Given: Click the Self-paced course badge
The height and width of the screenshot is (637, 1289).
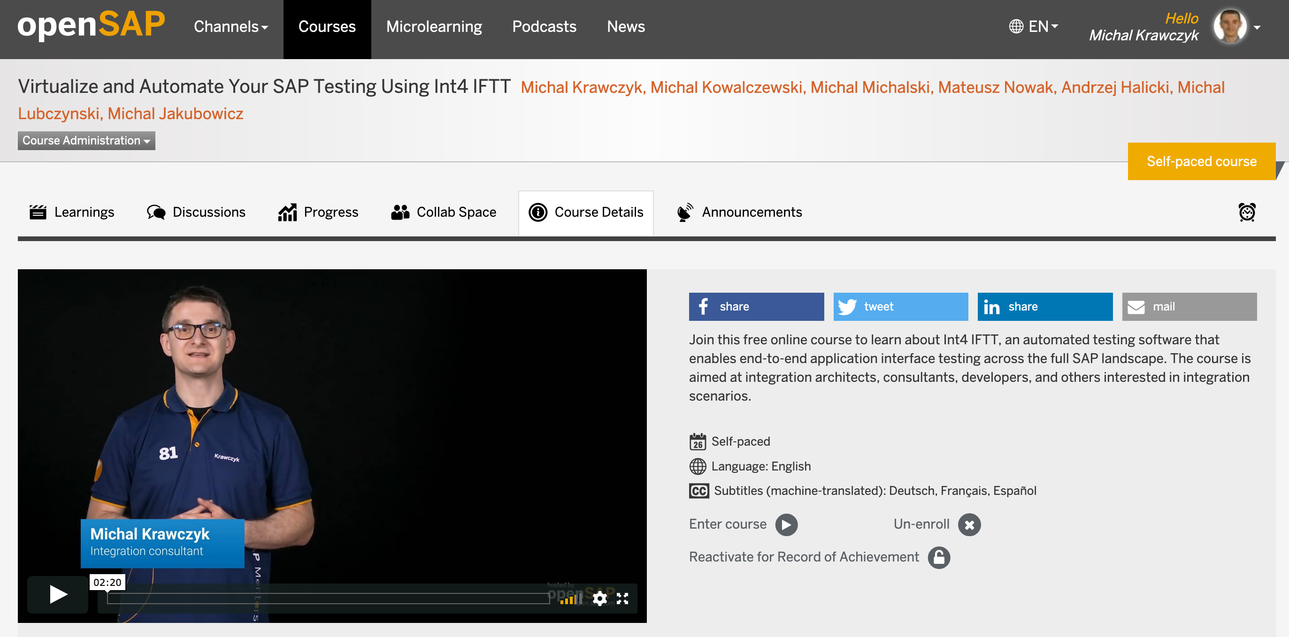Looking at the screenshot, I should [1201, 161].
